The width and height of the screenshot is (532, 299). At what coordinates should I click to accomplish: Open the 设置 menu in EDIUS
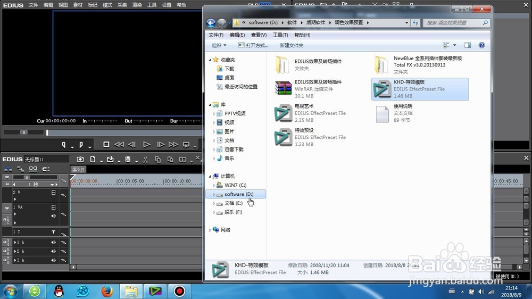click(x=166, y=5)
